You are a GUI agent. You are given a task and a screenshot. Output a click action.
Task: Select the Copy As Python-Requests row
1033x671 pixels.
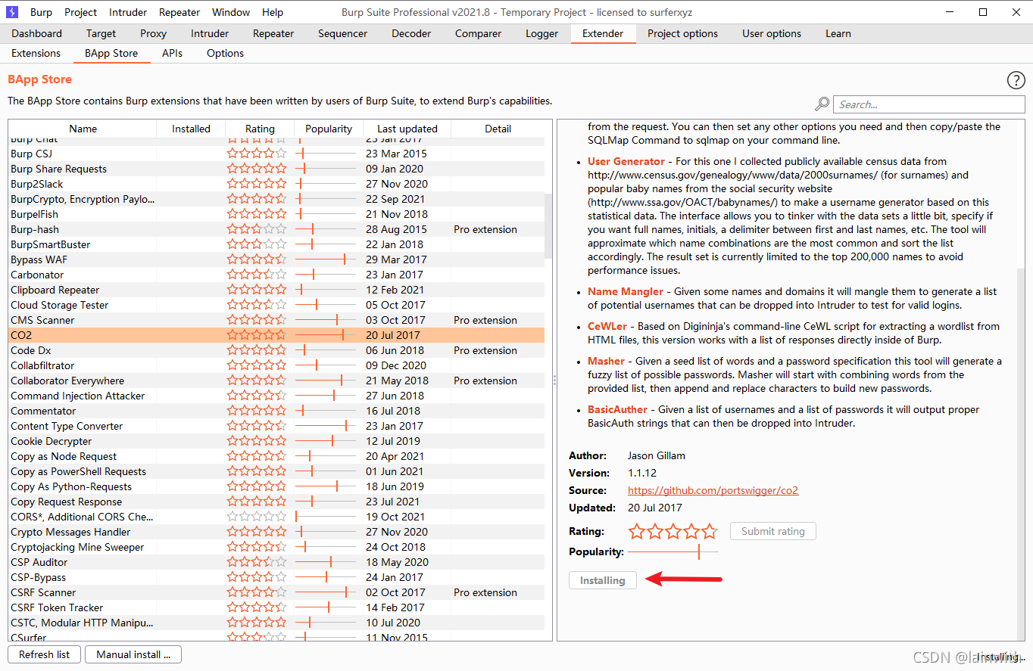point(276,486)
